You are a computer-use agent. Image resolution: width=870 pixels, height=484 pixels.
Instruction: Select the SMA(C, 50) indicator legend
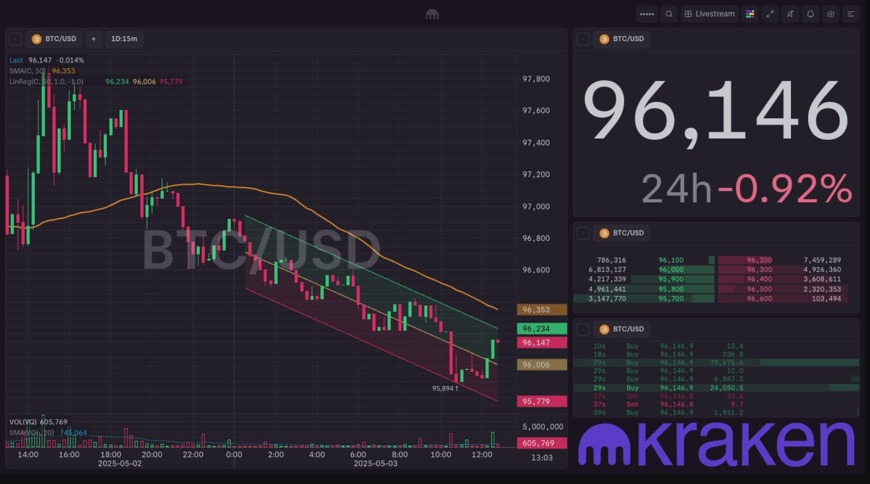click(27, 71)
